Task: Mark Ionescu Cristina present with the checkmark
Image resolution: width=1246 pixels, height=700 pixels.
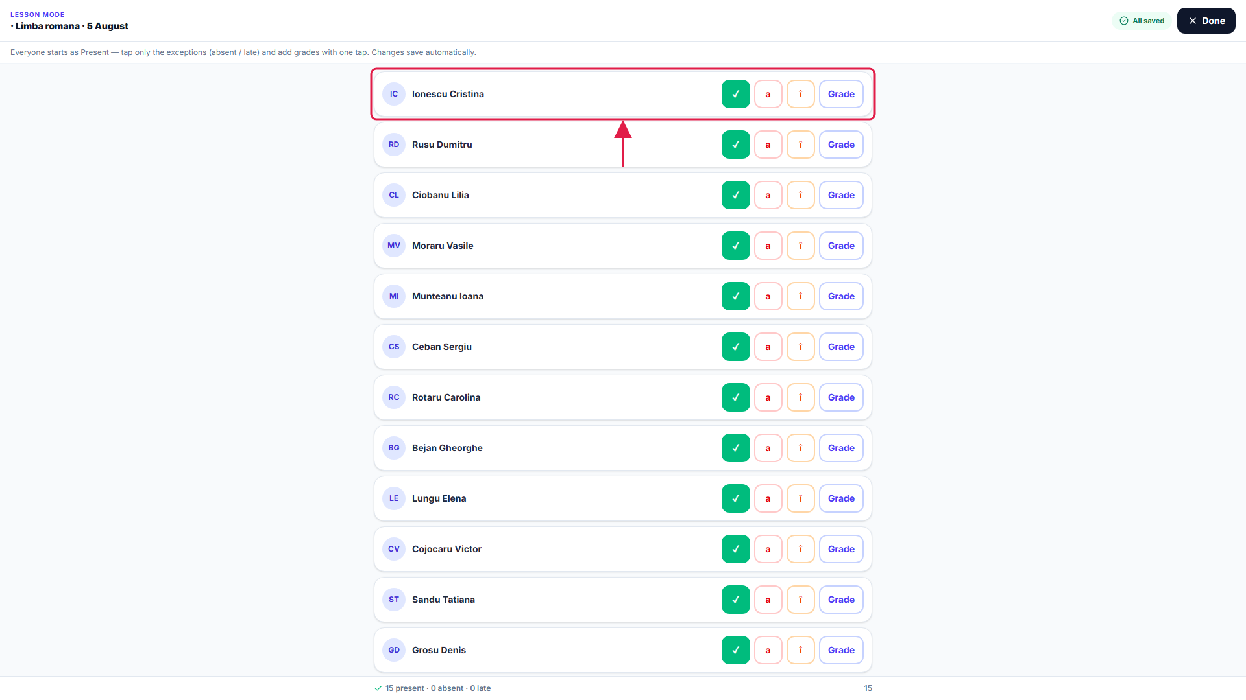Action: coord(735,94)
